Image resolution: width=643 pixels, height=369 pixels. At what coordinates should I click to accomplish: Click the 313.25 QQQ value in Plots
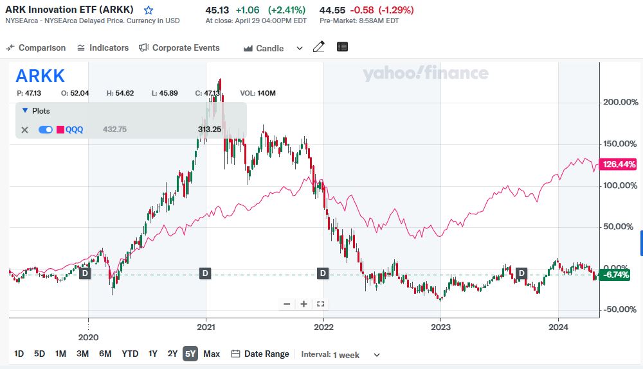coord(210,130)
